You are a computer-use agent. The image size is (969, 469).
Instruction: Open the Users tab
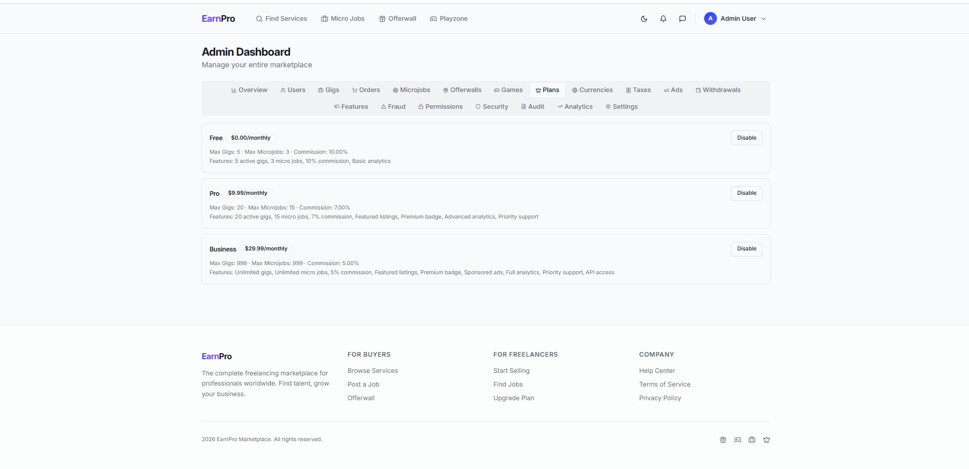point(293,90)
